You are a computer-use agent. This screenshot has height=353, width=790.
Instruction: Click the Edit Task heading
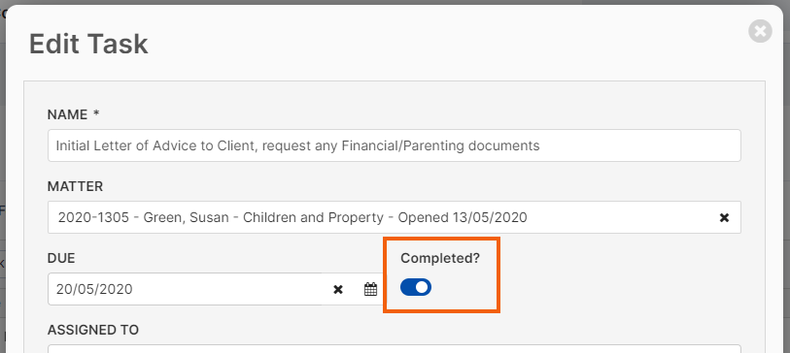(88, 44)
